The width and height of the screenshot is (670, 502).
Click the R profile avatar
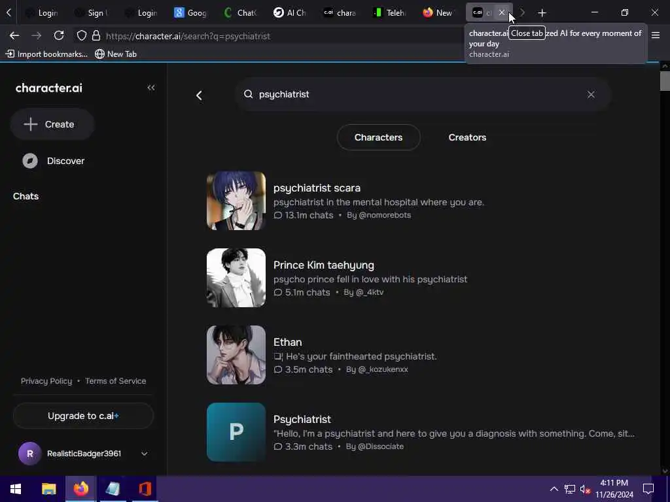click(x=30, y=454)
